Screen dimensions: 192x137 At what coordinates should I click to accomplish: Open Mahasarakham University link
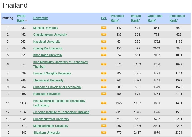click(51, 126)
